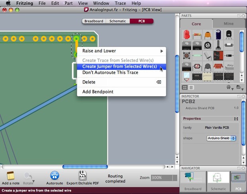Click the parts bin scroll down arrow

[x=242, y=80]
